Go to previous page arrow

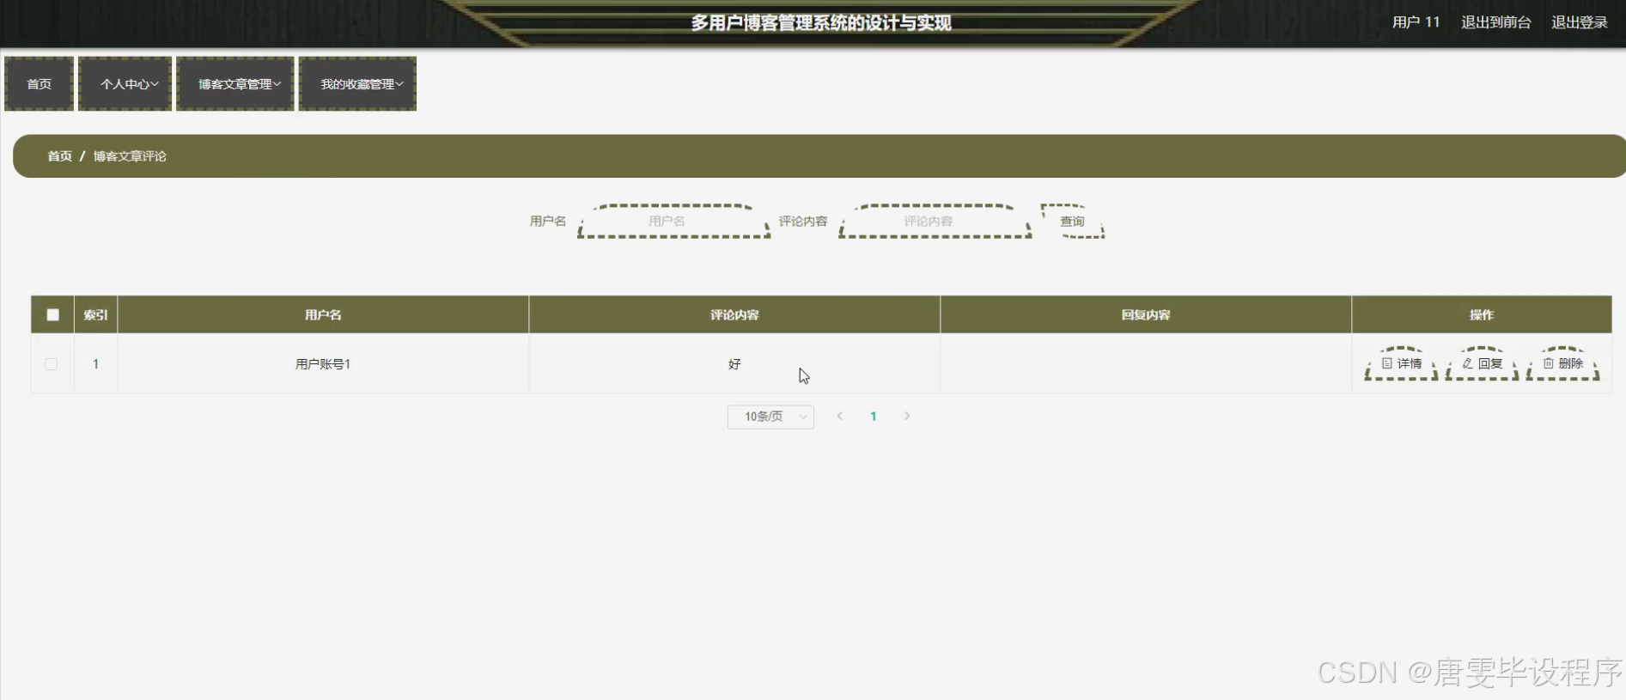point(840,416)
